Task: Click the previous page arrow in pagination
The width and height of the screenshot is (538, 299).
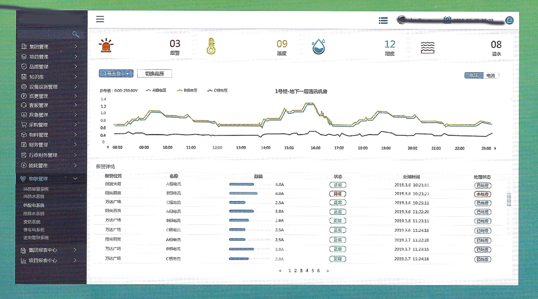Action: [x=280, y=271]
